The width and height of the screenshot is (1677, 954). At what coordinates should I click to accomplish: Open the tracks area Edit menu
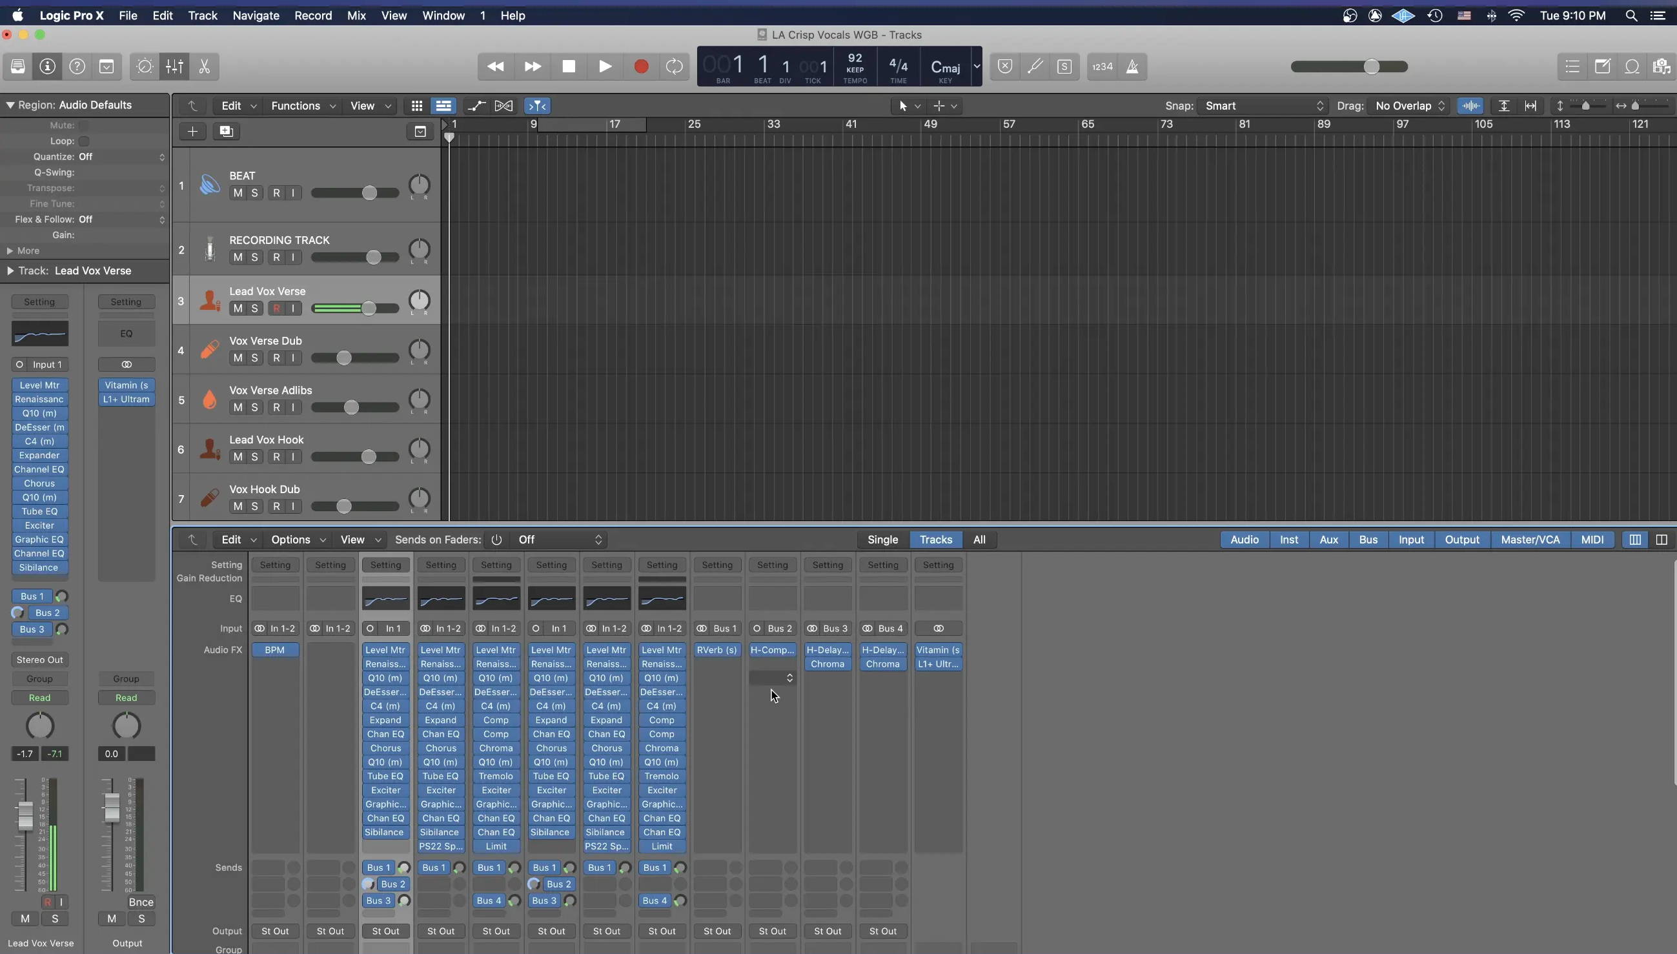click(x=238, y=105)
